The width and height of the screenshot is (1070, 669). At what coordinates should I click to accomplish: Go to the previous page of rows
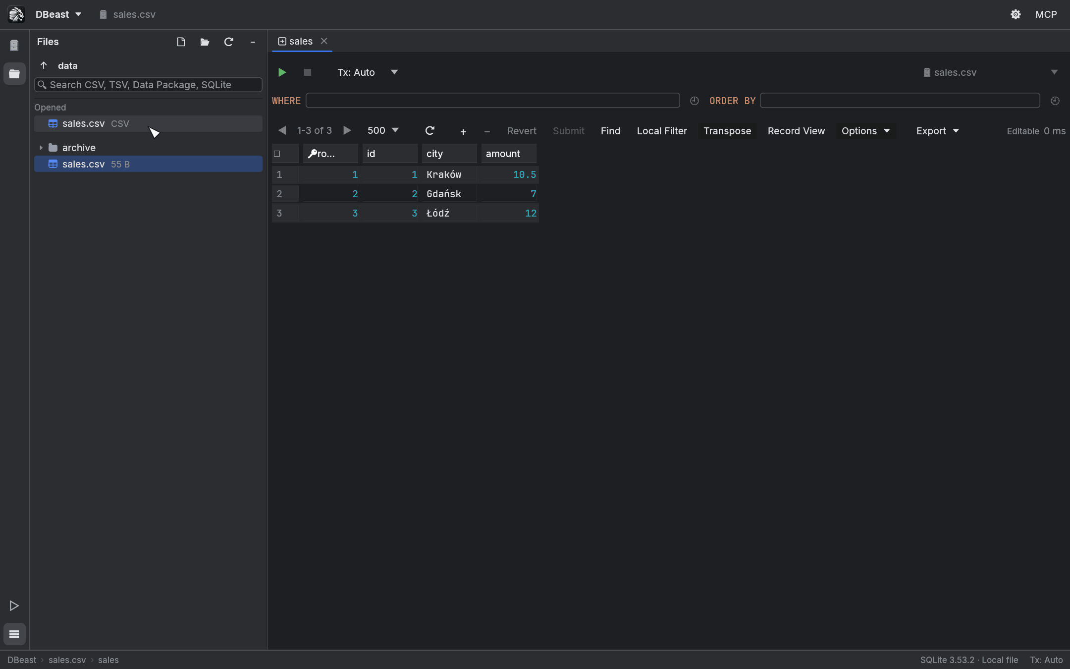282,131
